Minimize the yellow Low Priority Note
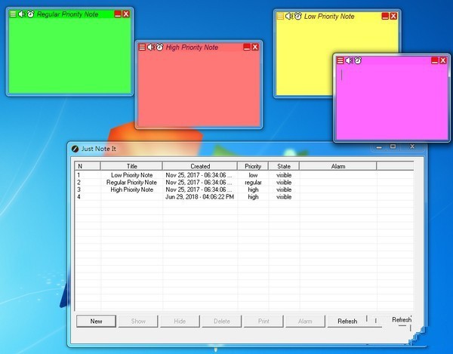This screenshot has height=354, width=453. tap(385, 16)
